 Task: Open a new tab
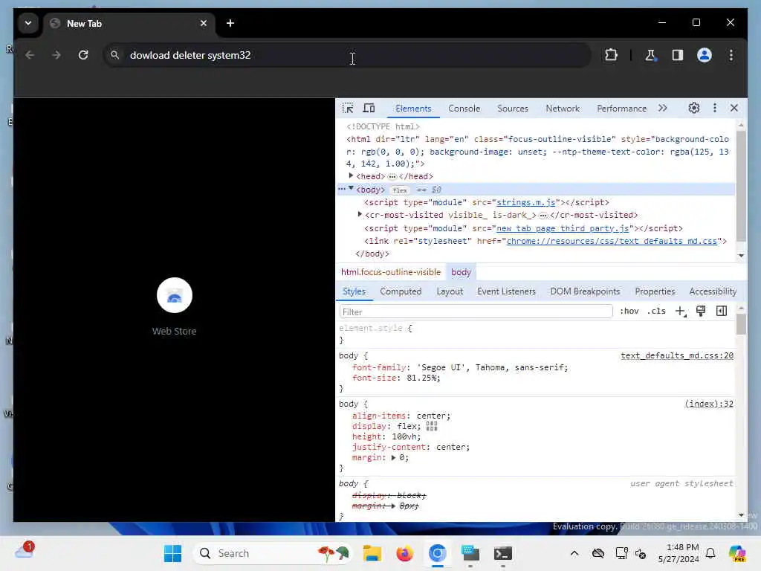(x=230, y=23)
